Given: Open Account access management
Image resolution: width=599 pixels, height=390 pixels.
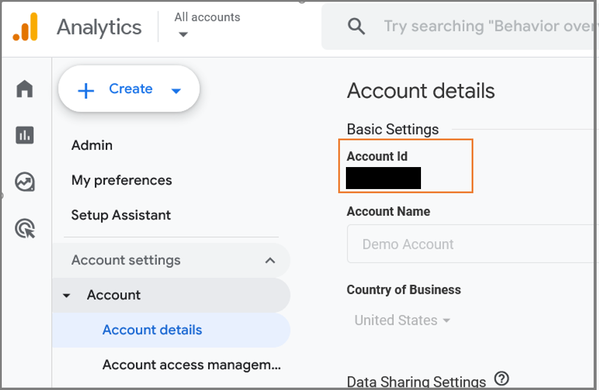Looking at the screenshot, I should click(191, 364).
